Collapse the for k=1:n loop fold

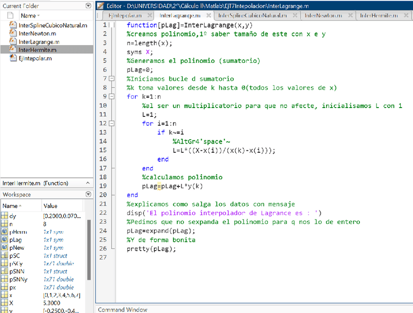[x=112, y=96]
